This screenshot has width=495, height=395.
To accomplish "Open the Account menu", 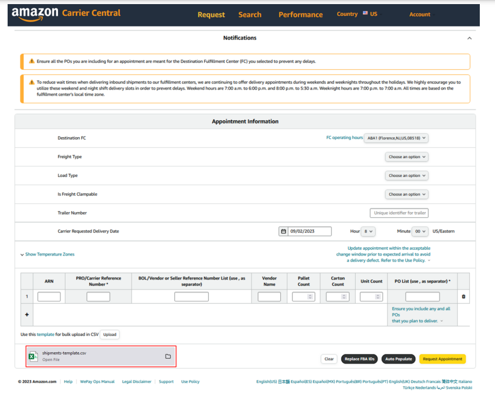I will click(422, 15).
